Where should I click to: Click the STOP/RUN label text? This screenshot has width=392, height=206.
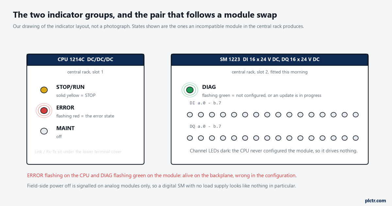point(70,87)
